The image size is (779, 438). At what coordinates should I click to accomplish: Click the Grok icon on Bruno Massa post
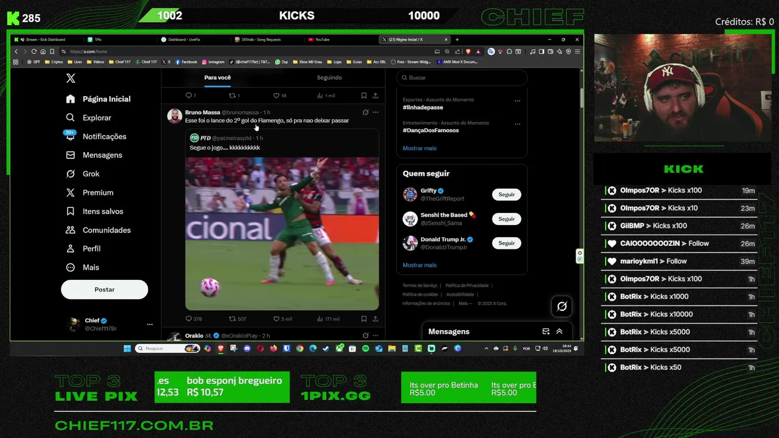click(365, 113)
